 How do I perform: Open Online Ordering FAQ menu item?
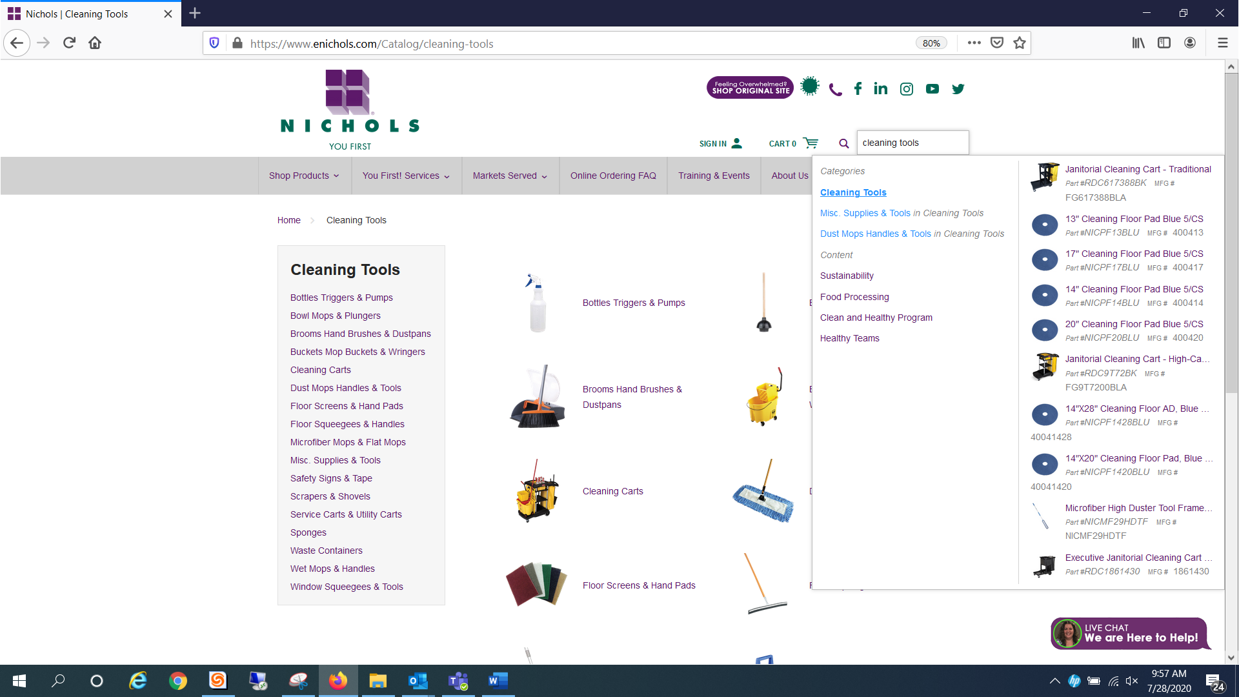tap(613, 176)
